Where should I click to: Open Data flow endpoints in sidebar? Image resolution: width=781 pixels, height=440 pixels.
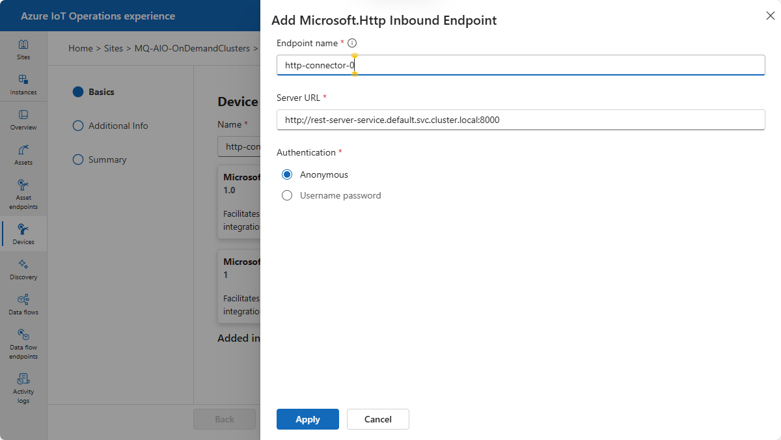pyautogui.click(x=23, y=341)
